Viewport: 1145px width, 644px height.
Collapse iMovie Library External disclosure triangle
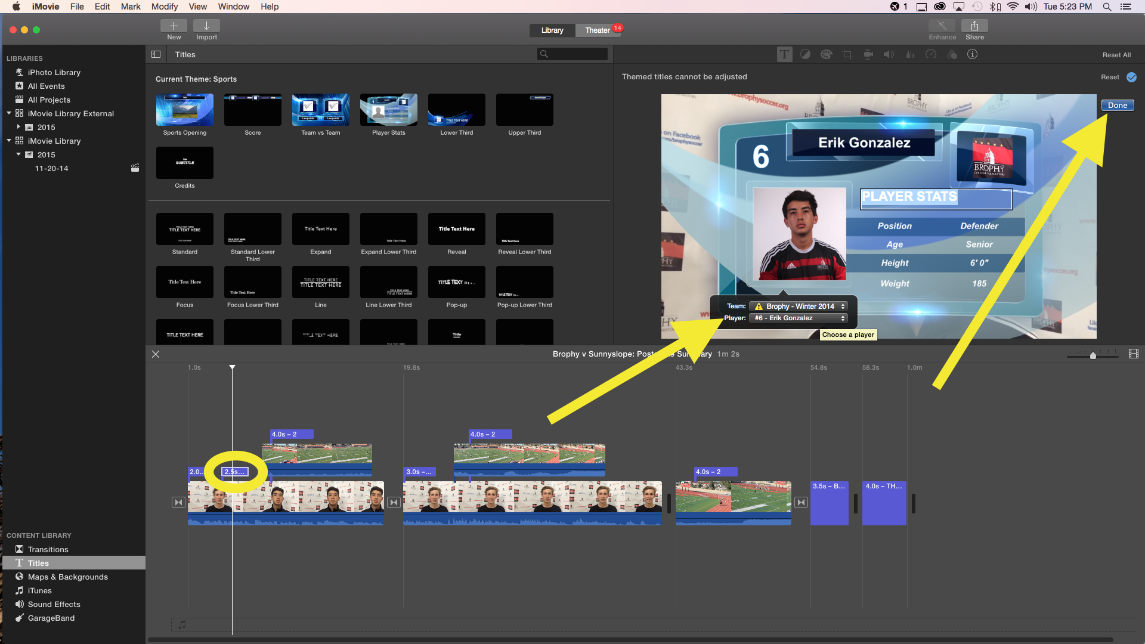tap(9, 113)
